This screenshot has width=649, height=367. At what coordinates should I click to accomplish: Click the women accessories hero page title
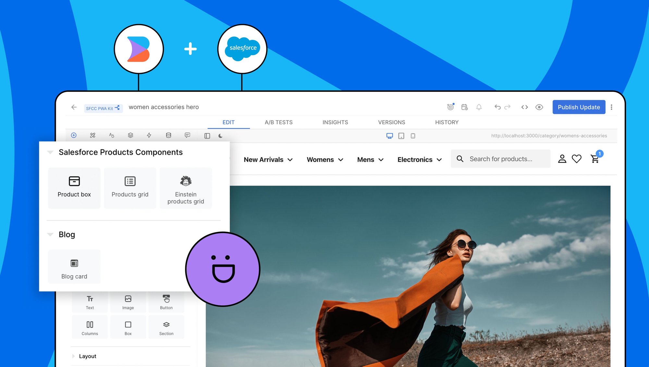point(164,107)
